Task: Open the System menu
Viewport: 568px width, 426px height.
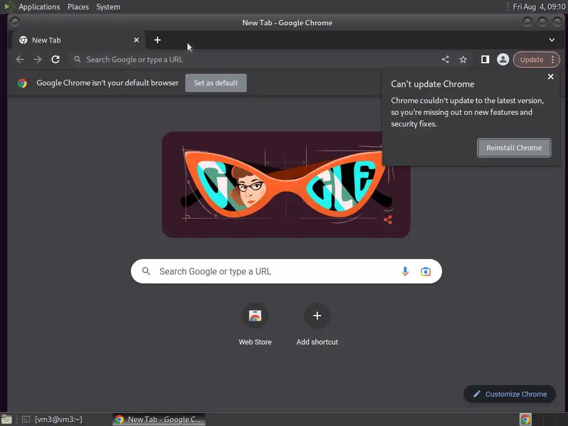Action: click(x=108, y=7)
